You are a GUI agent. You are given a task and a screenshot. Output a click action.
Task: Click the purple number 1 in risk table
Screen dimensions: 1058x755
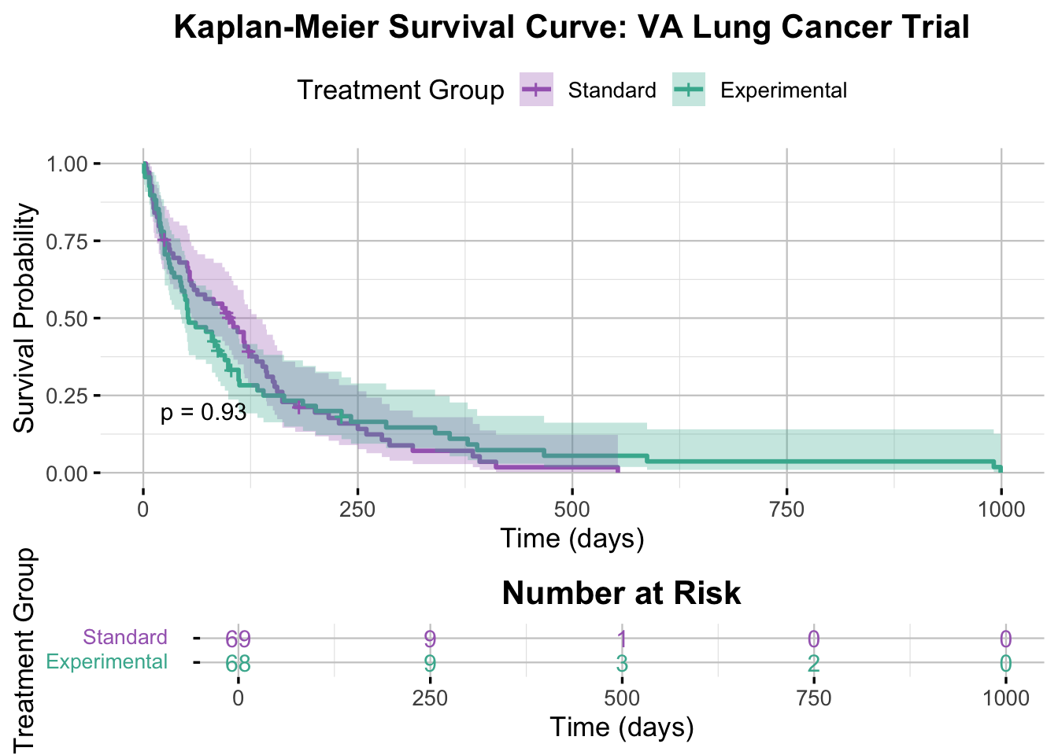point(622,639)
